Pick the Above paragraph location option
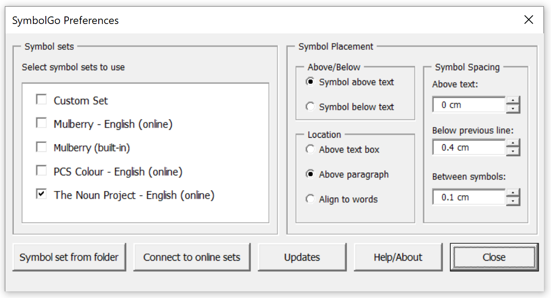Viewport: 551px width, 298px height. [310, 175]
